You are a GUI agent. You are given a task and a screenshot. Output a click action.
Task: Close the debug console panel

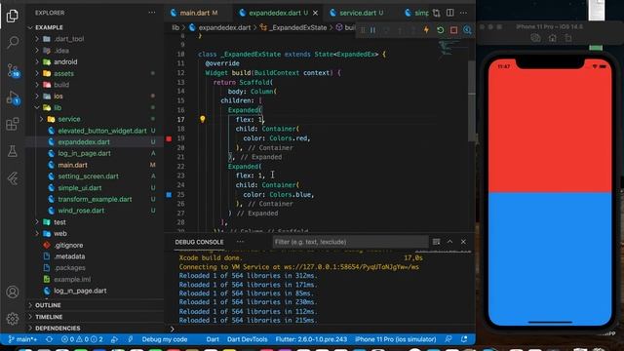tap(463, 242)
